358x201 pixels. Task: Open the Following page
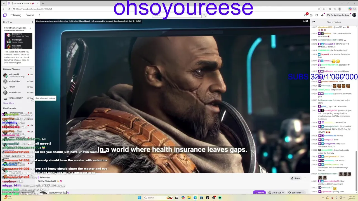(16, 15)
